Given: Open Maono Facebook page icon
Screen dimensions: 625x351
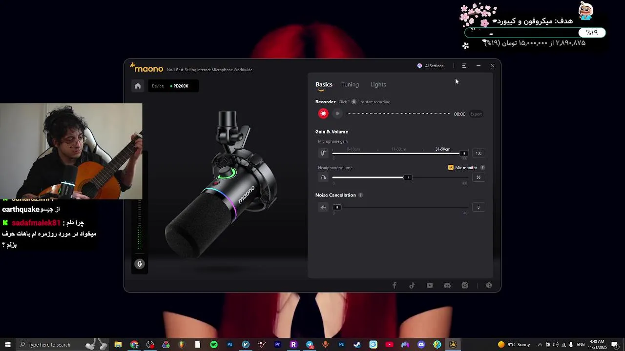Looking at the screenshot, I should [x=395, y=286].
